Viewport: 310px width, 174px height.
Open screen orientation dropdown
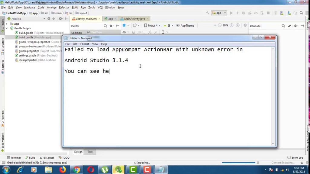(136, 25)
